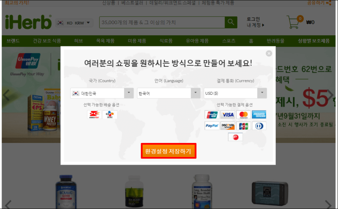Open the 식료품 menu
Screen dimensions: 338x209
tap(166, 41)
